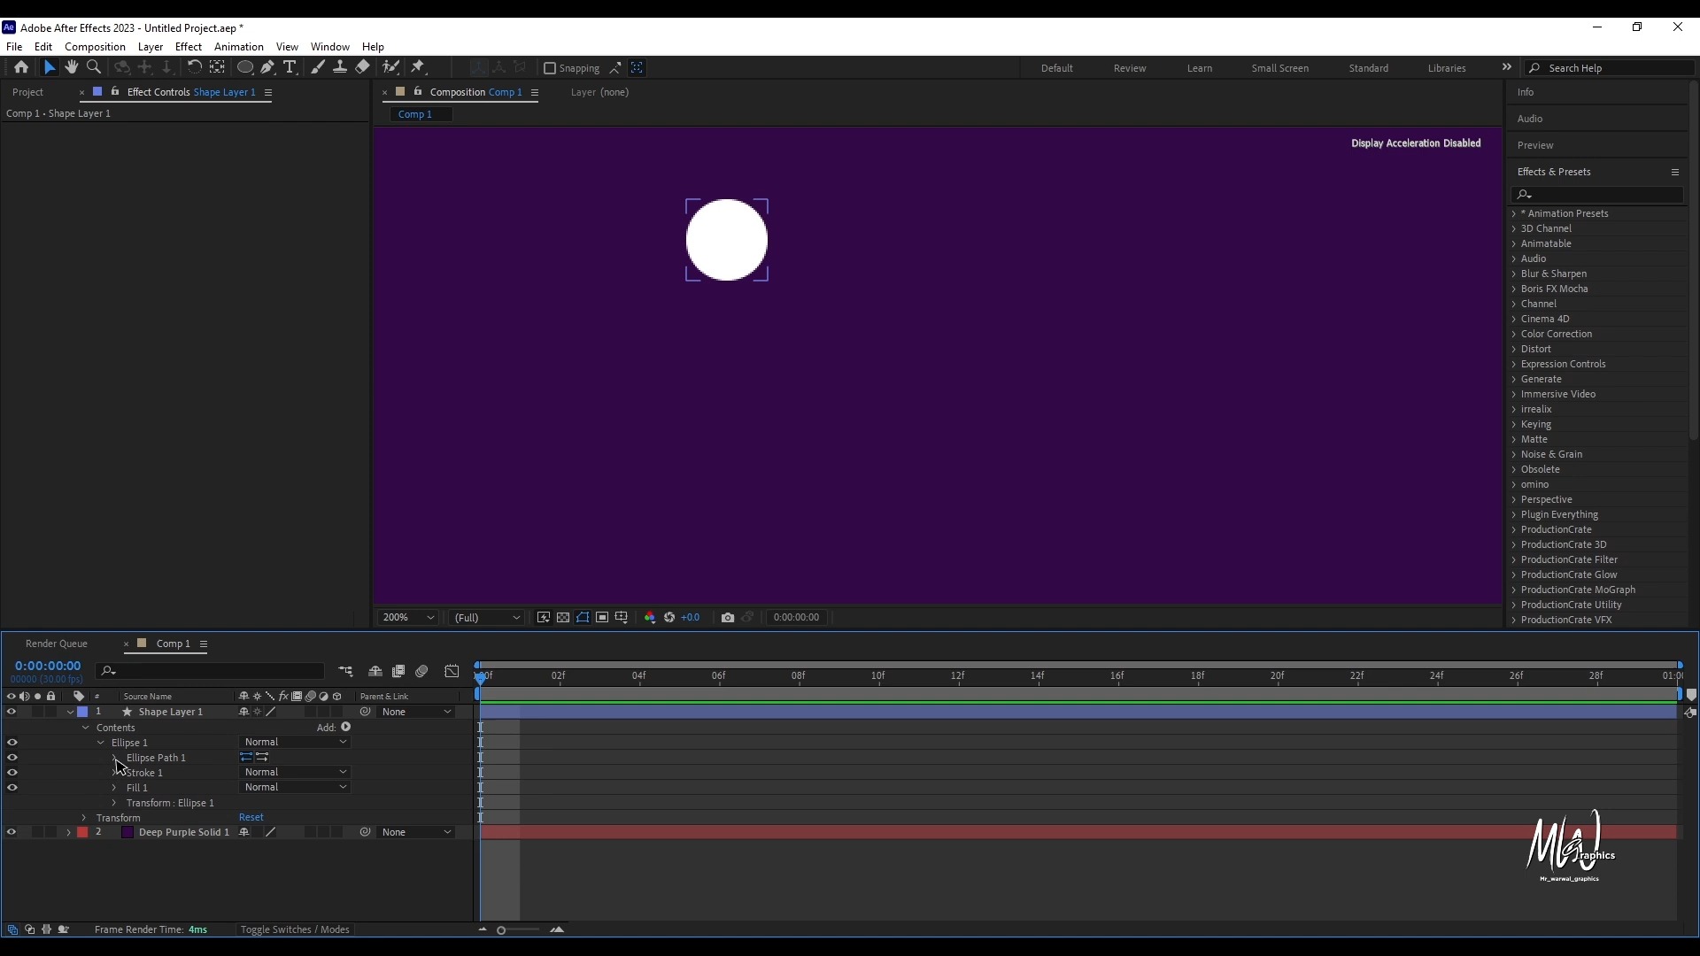
Task: Toggle visibility of Fill 1
Action: [x=12, y=788]
